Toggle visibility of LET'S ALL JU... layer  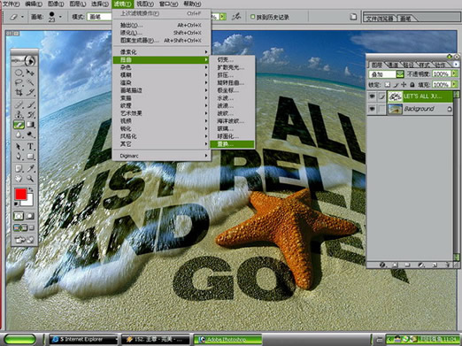[372, 96]
